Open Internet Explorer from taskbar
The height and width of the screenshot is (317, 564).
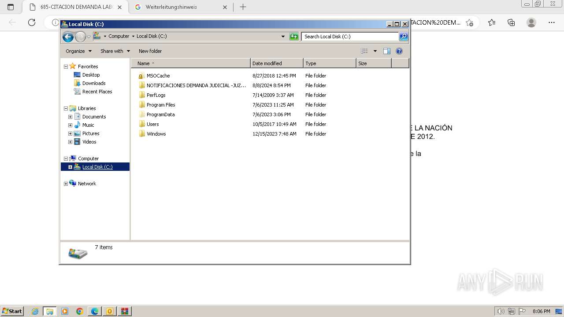35,311
